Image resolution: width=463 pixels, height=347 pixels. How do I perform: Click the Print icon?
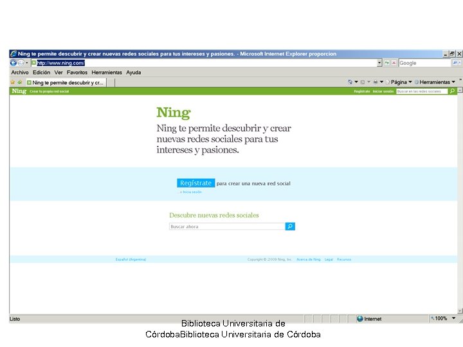376,82
